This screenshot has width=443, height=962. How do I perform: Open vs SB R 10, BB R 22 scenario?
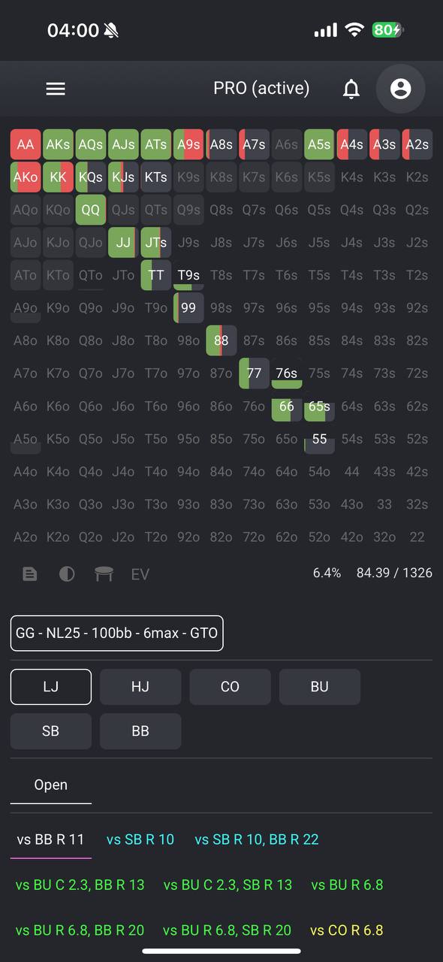[257, 839]
